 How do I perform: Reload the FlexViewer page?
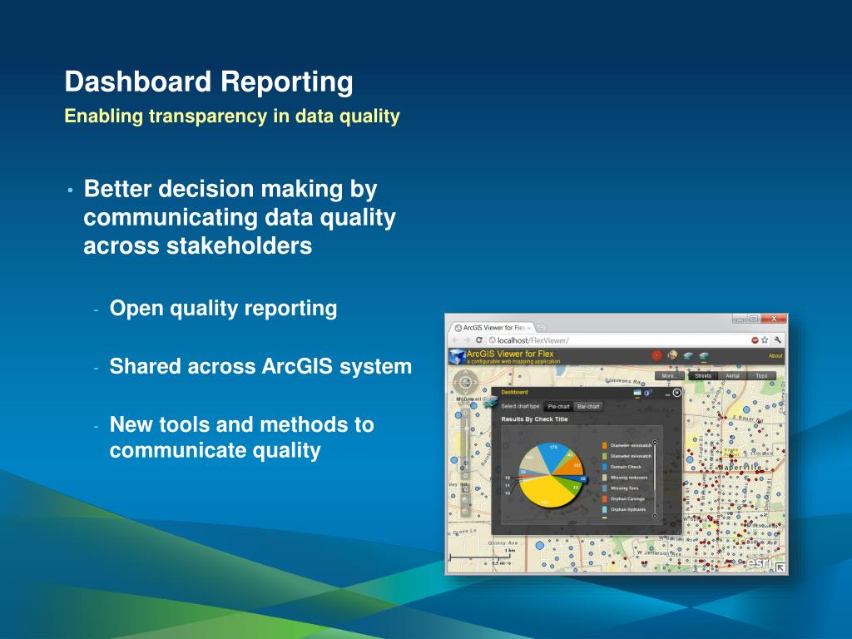(478, 340)
